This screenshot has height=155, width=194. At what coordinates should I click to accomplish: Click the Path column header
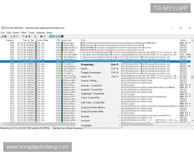coord(83,40)
